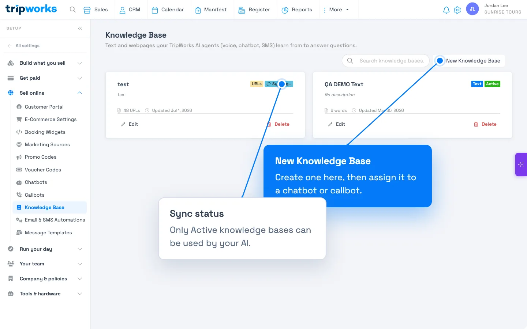Delete the QA DEMO Text knowledge base

tap(485, 124)
